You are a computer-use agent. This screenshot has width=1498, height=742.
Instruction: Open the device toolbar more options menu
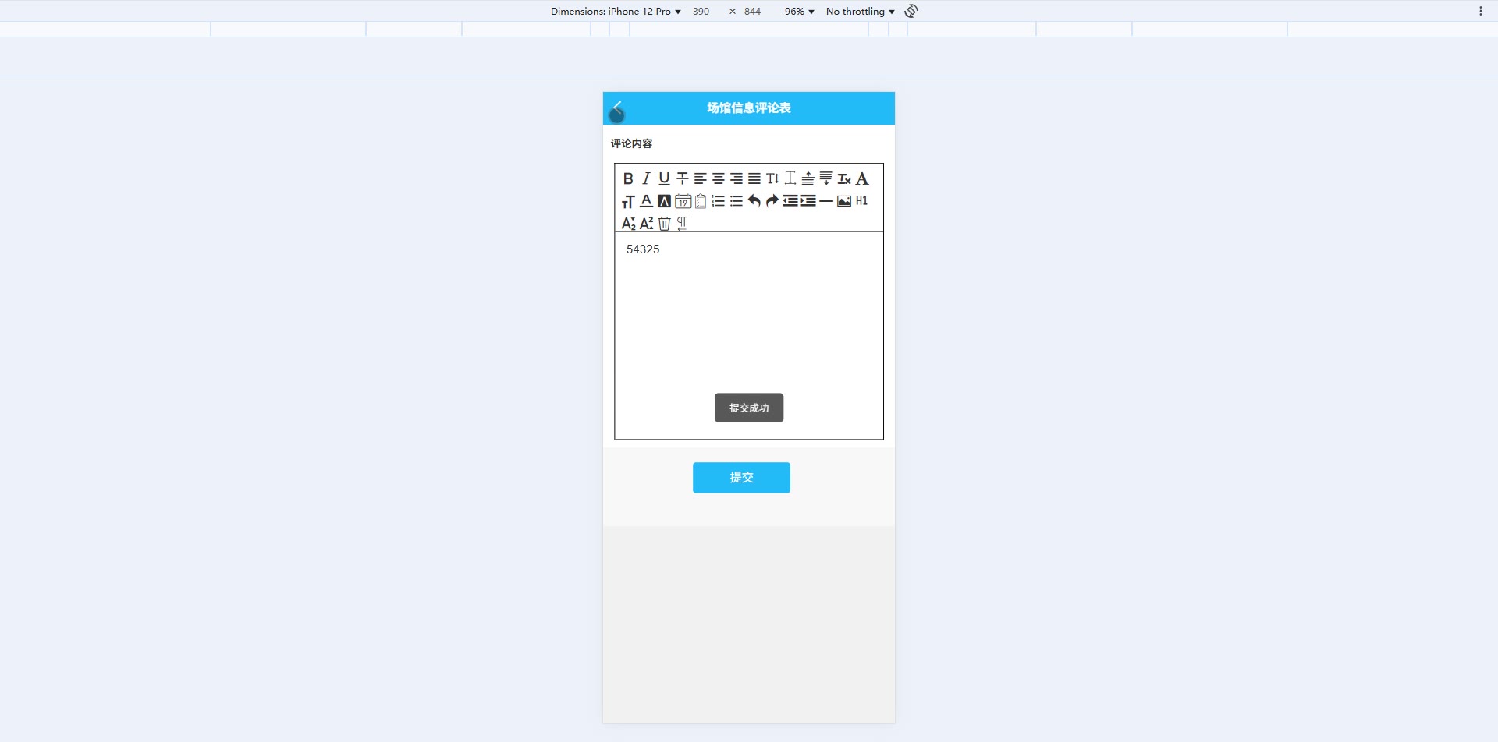point(1480,11)
